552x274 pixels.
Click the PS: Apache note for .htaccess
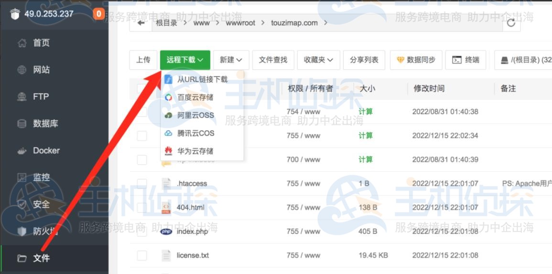point(527,183)
